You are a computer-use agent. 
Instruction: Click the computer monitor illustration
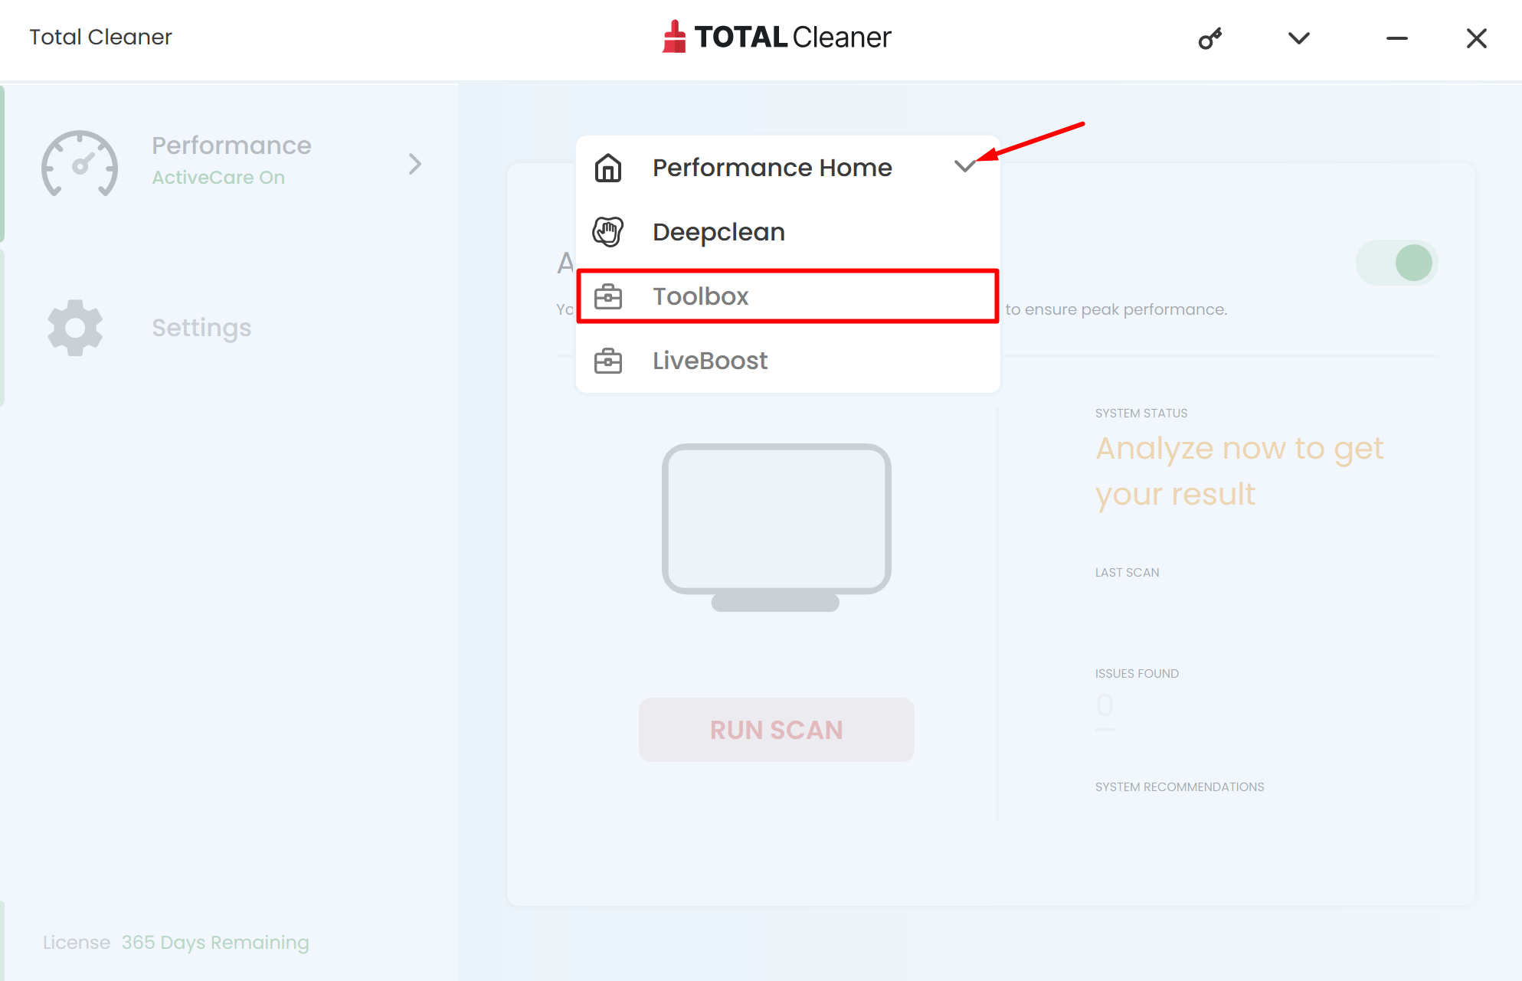[777, 528]
